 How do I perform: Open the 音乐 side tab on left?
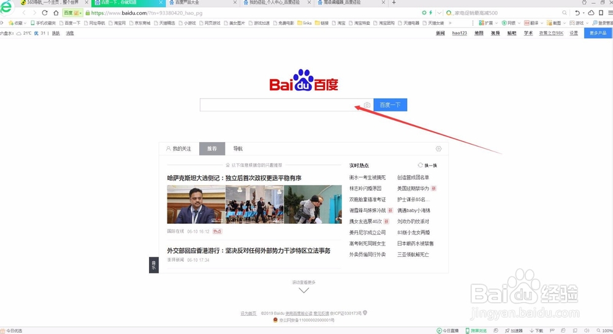pyautogui.click(x=154, y=265)
